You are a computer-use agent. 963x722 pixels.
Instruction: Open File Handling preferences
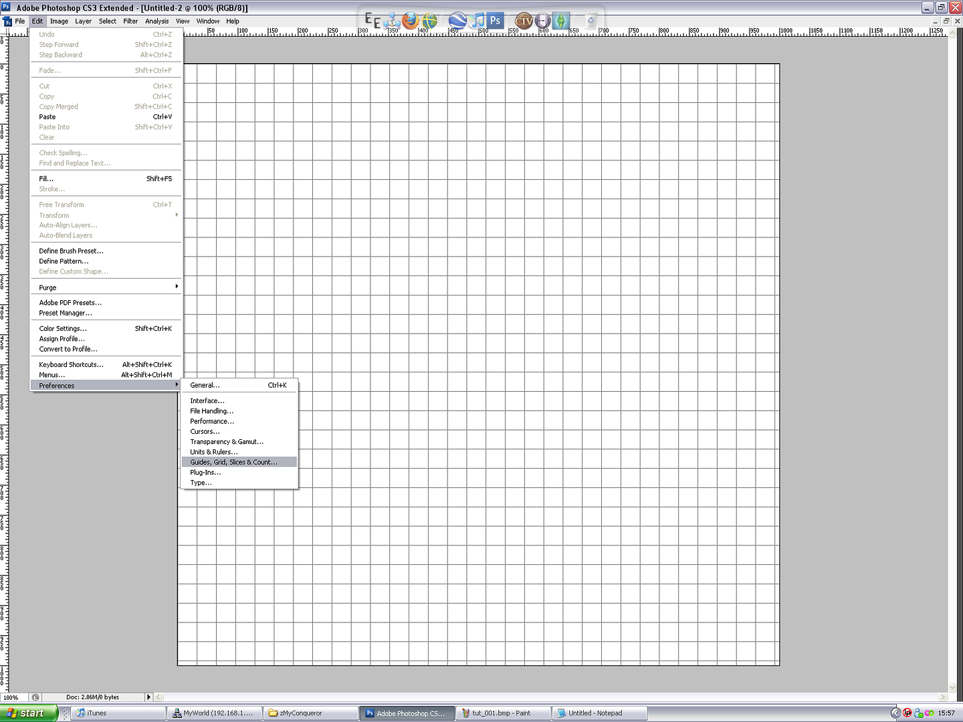coord(239,411)
